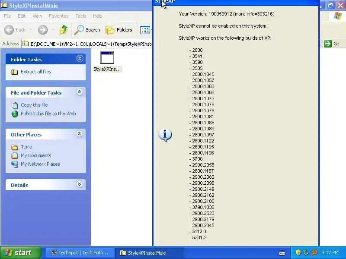Viewport: 346px width, 259px height.
Task: Click StyleXPInstallMale taskbar button
Action: pos(150,253)
